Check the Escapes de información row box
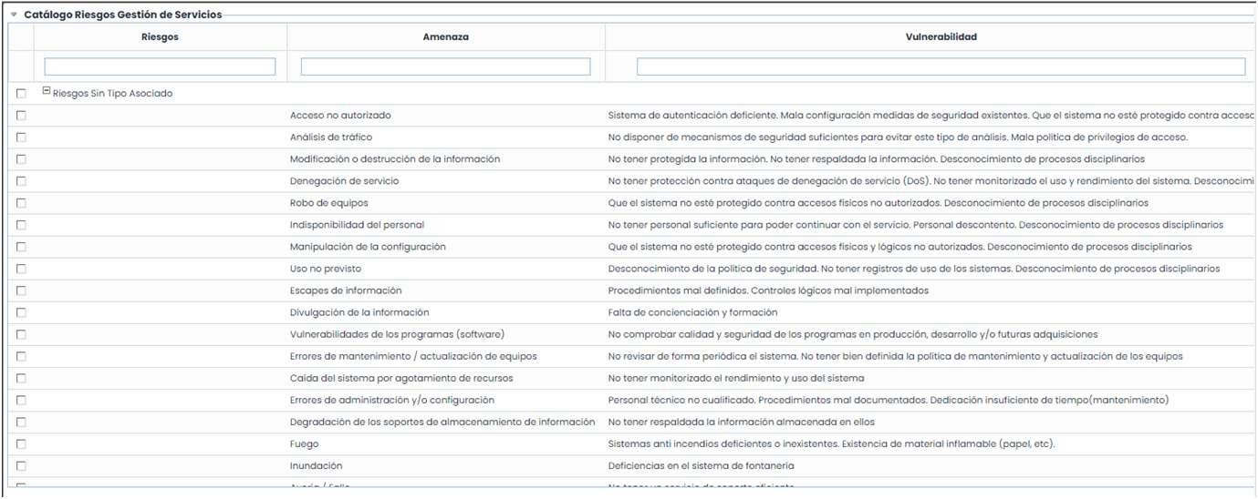The height and width of the screenshot is (499, 1258). (21, 290)
